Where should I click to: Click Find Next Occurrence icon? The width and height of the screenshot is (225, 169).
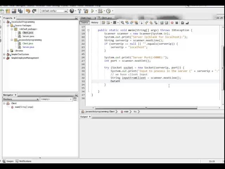132,23
